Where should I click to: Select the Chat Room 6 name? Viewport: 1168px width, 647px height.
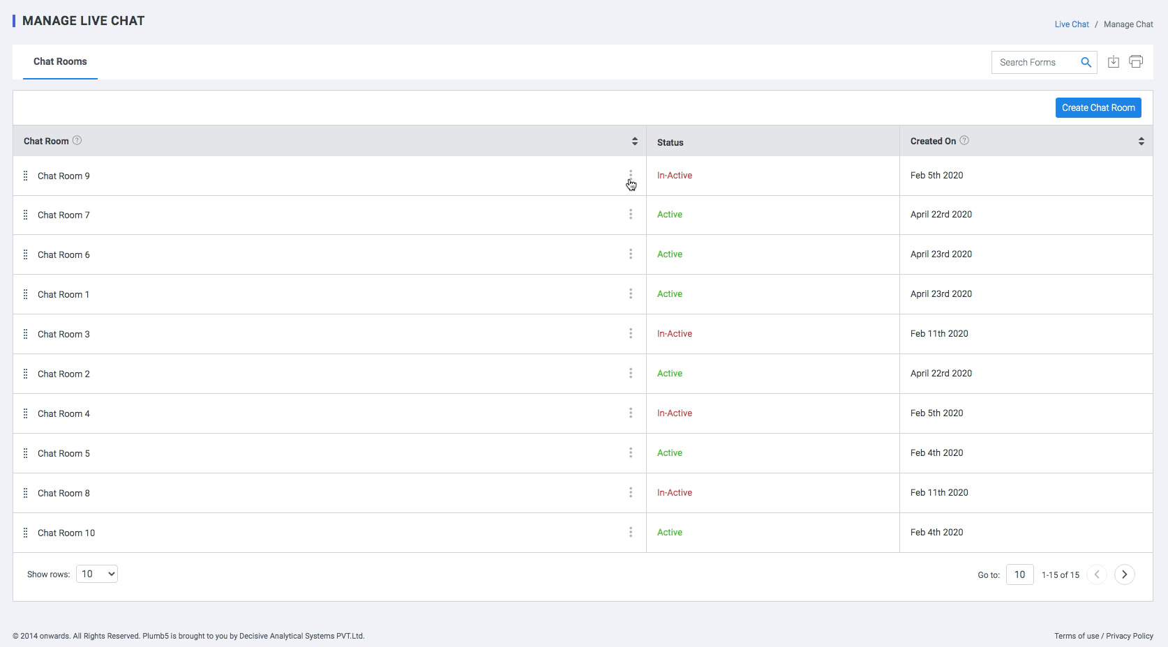point(63,254)
